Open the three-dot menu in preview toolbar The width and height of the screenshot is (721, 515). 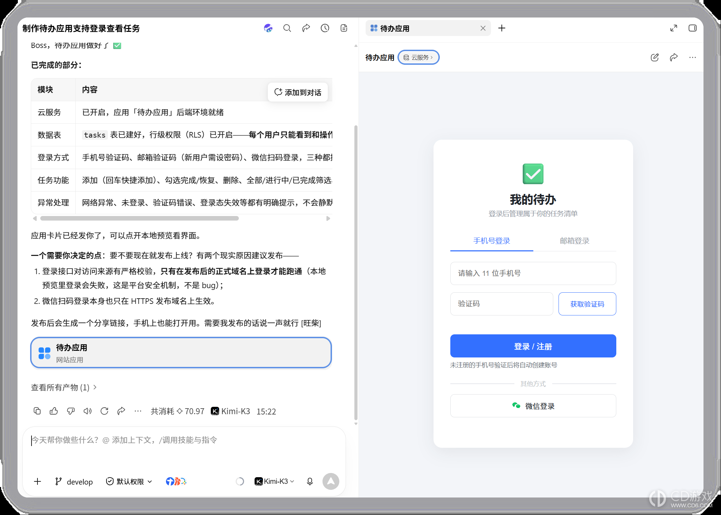(x=693, y=57)
